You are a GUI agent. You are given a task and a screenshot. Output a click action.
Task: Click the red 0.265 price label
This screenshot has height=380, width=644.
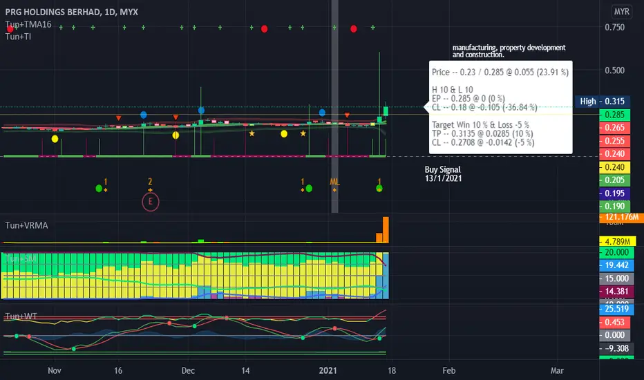point(614,128)
